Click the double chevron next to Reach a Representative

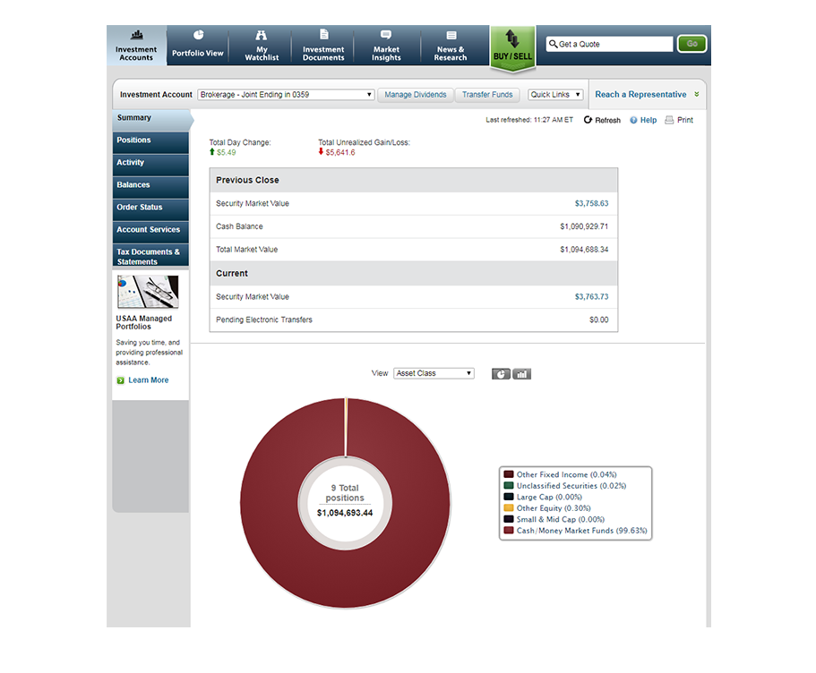[x=696, y=95]
